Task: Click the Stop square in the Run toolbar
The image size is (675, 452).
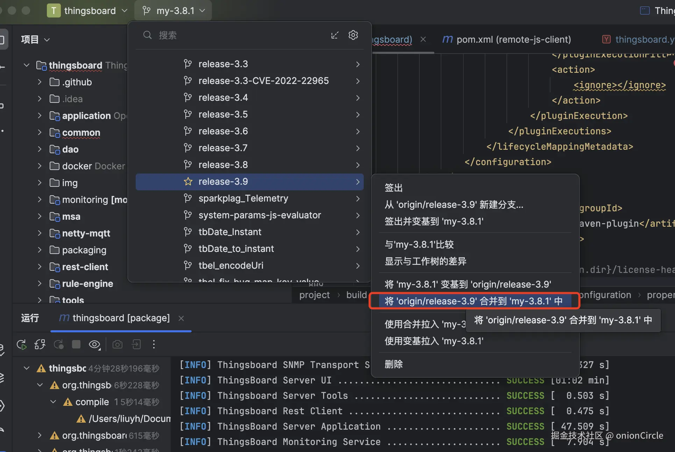Action: [x=76, y=345]
